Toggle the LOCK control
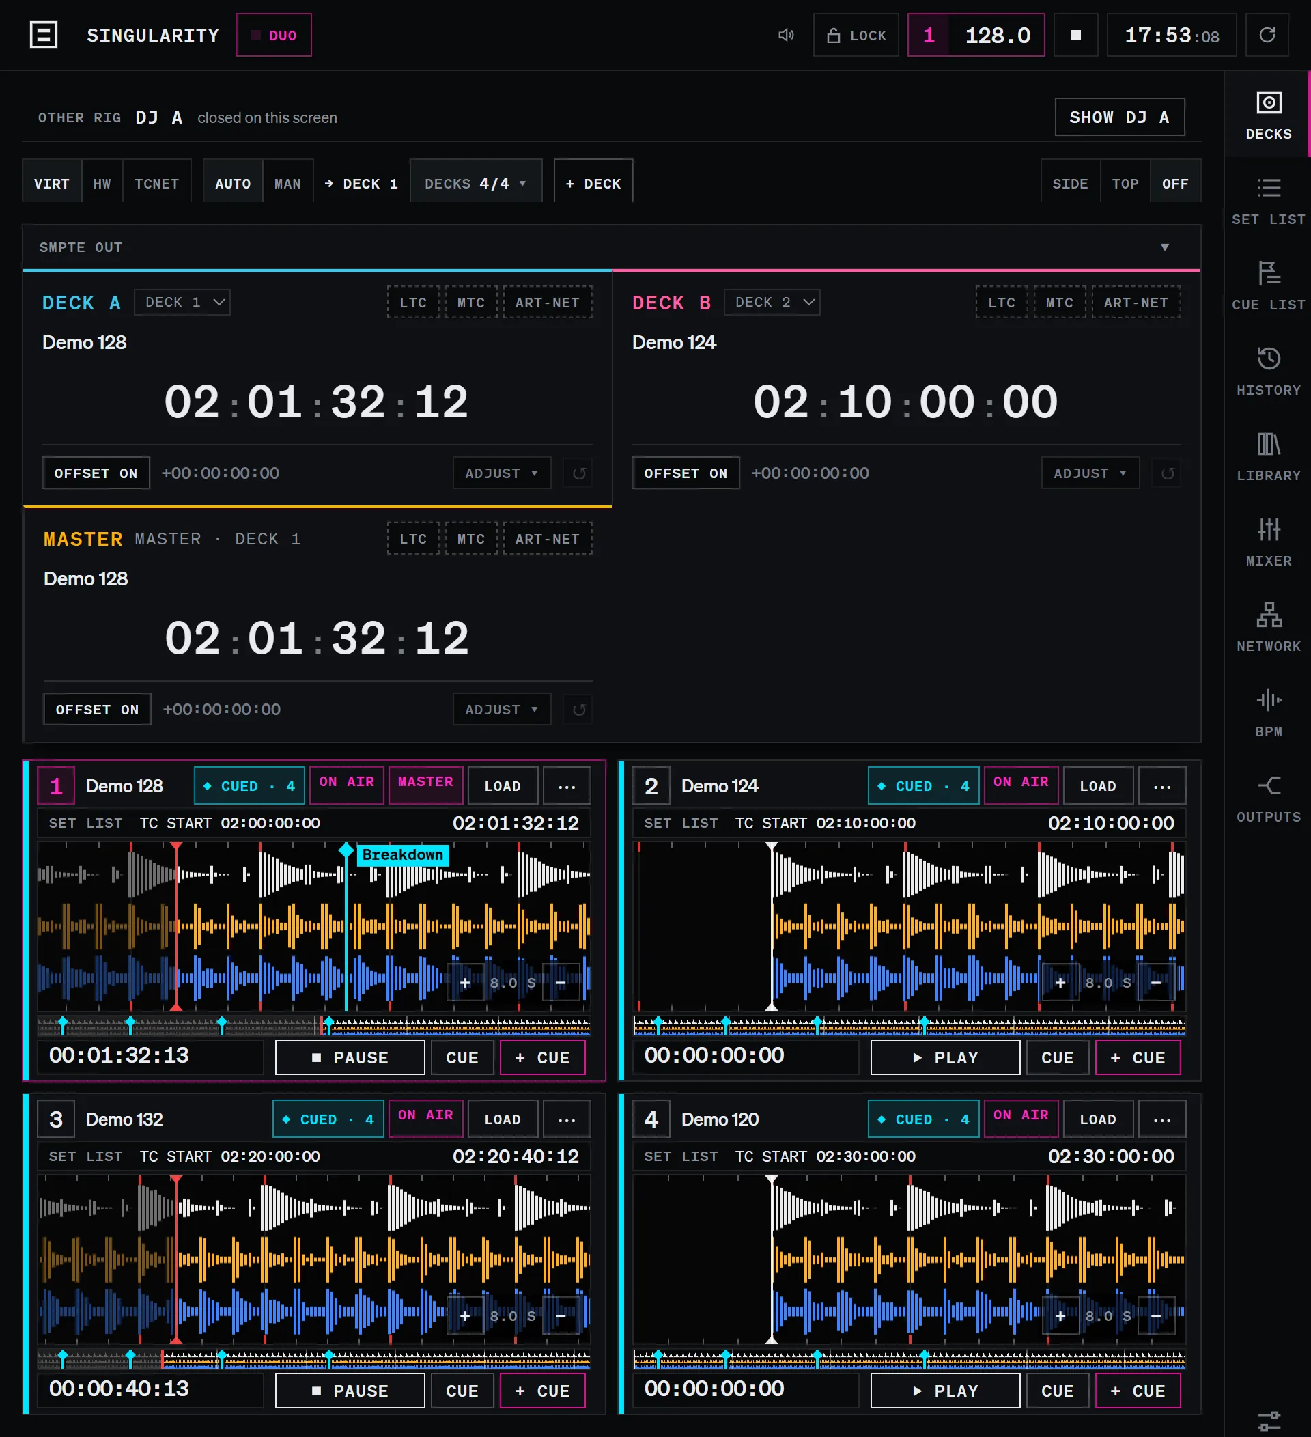1311x1437 pixels. (x=856, y=35)
